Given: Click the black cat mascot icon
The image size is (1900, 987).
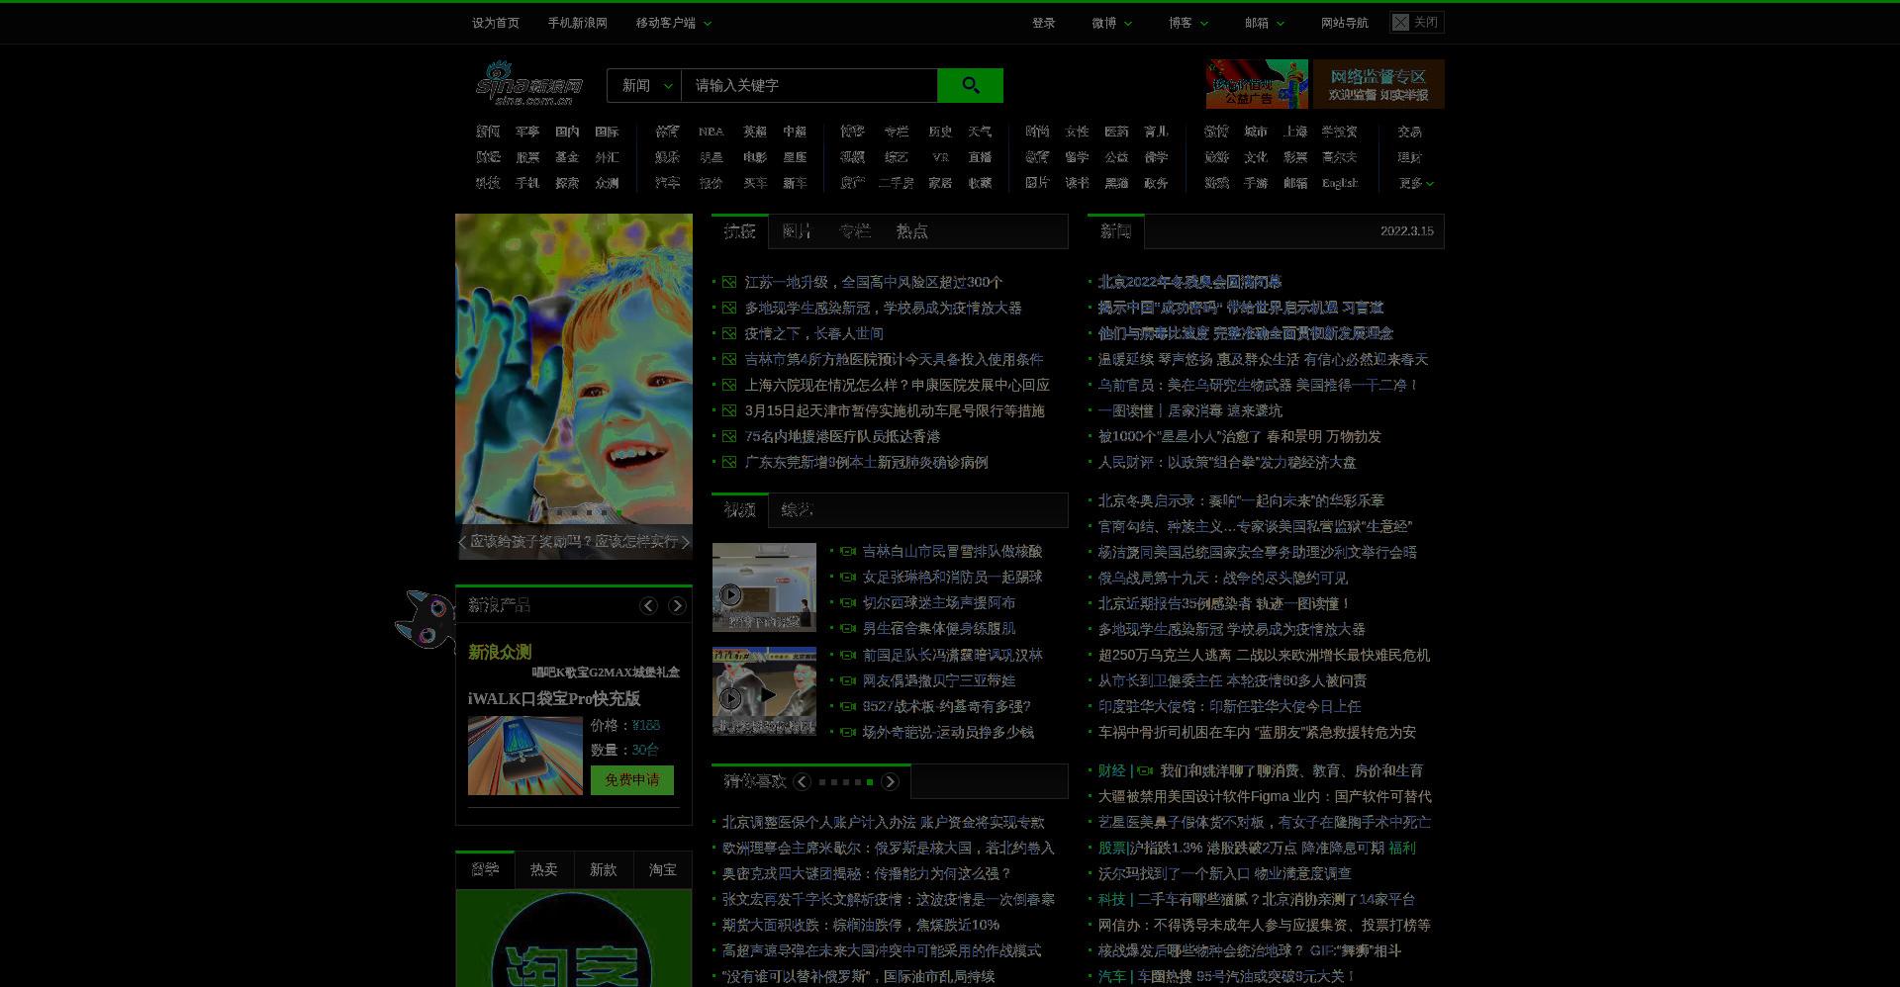Looking at the screenshot, I should tap(426, 620).
